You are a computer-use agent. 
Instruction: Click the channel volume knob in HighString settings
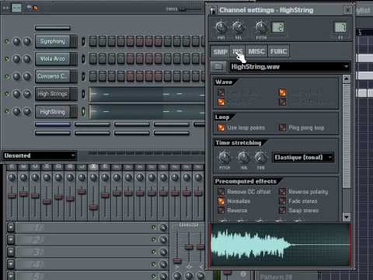tap(238, 27)
